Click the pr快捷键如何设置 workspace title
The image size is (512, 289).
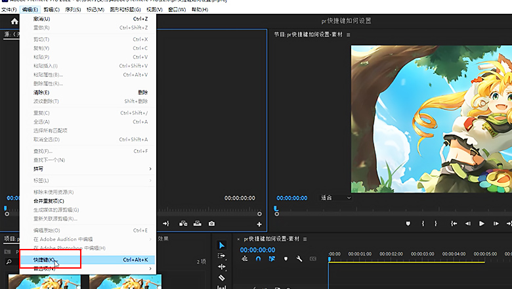point(346,21)
